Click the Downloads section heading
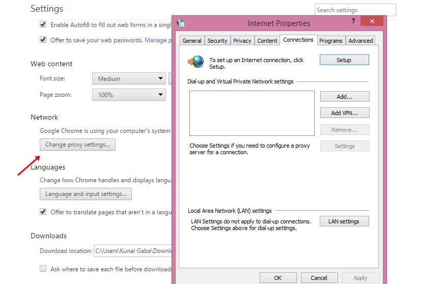 pyautogui.click(x=48, y=236)
